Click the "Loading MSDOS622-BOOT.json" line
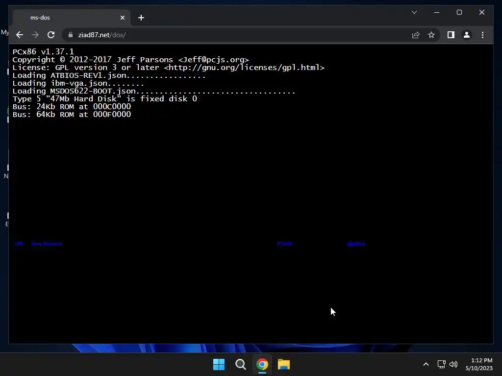 coord(153,91)
